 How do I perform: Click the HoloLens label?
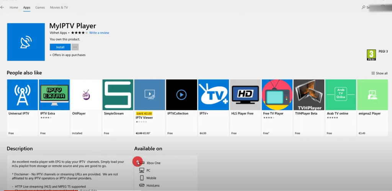coord(153,186)
